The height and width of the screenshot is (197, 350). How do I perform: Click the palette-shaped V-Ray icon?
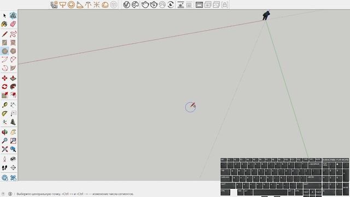[x=135, y=4]
